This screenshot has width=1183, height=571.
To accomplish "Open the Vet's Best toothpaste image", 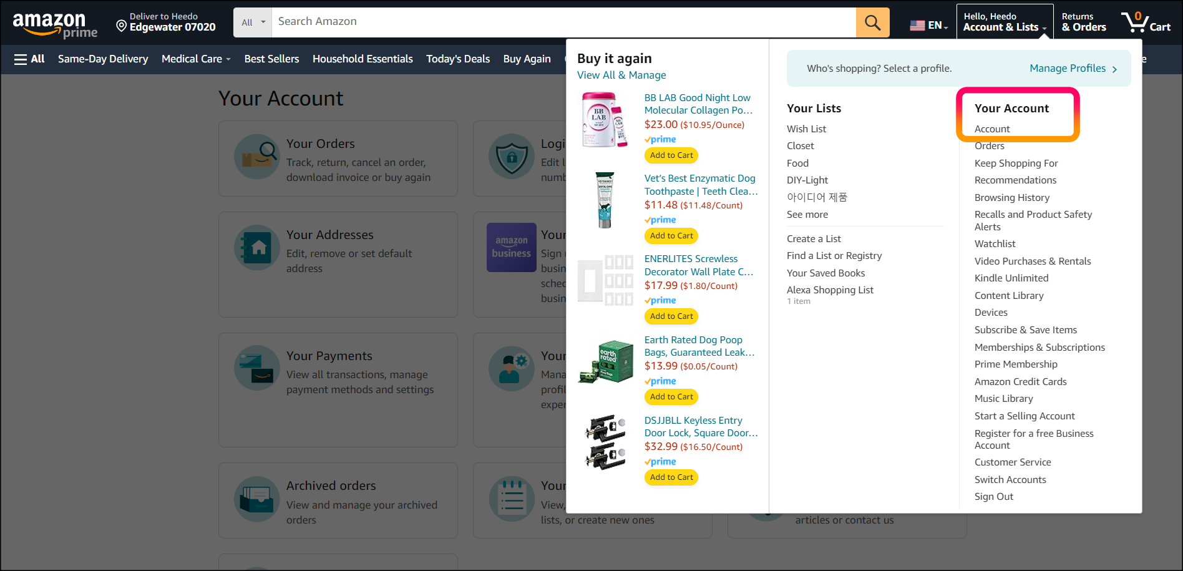I will (604, 200).
